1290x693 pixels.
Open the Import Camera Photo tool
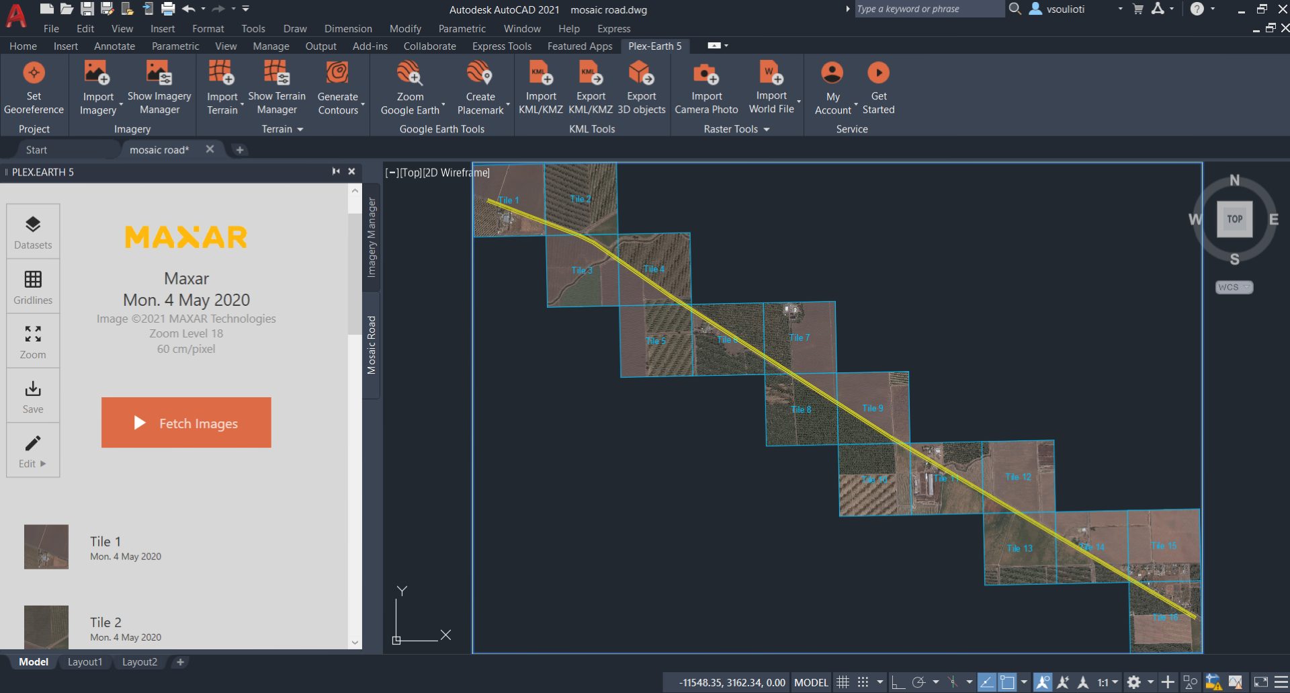705,73
